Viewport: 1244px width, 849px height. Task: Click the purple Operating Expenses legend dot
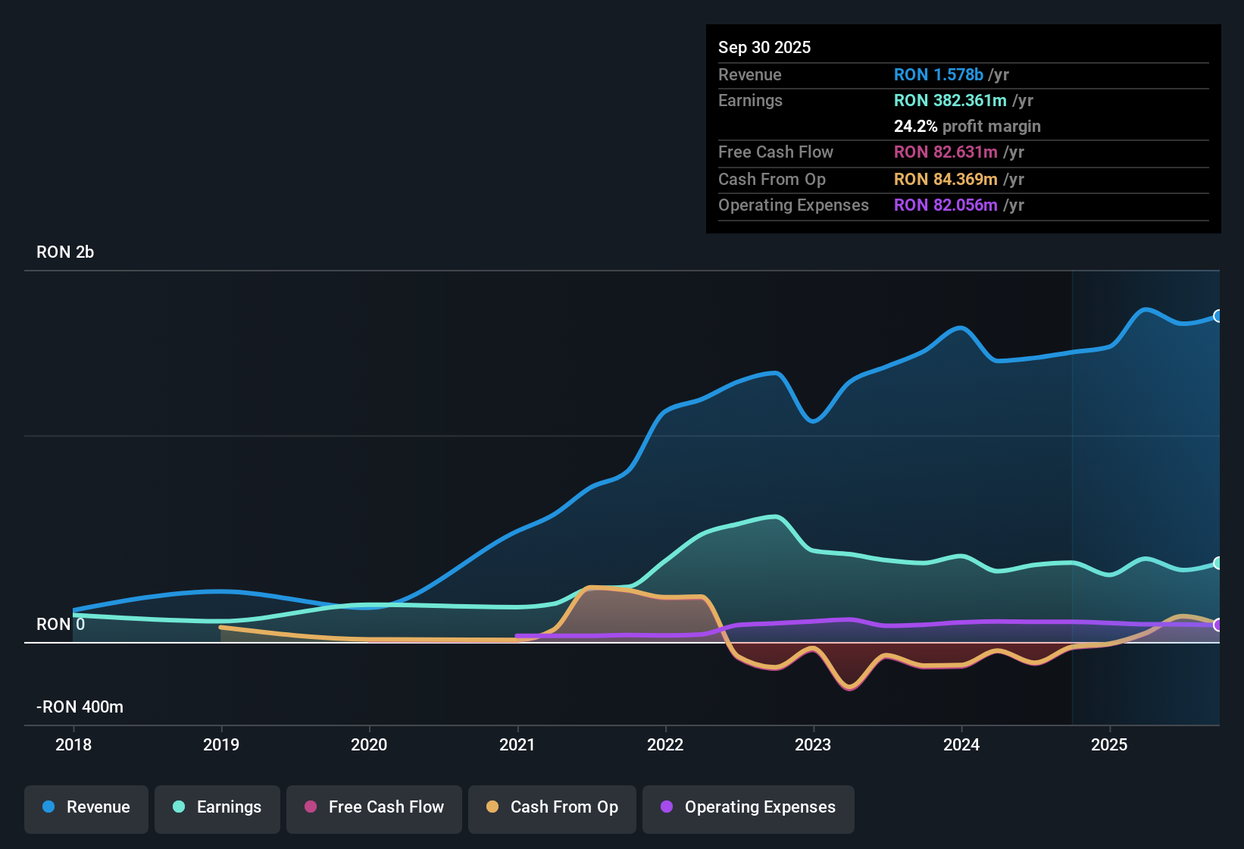click(x=666, y=807)
